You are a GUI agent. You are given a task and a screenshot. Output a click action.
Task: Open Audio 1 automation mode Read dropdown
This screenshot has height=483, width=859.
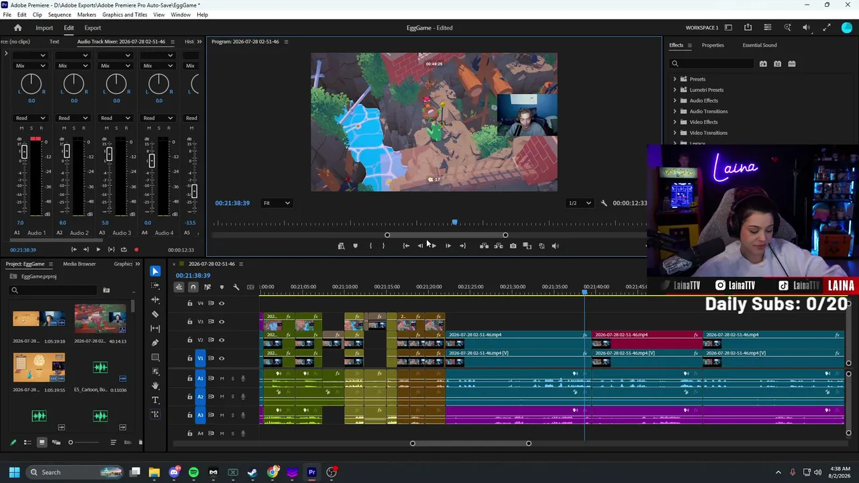pyautogui.click(x=30, y=118)
